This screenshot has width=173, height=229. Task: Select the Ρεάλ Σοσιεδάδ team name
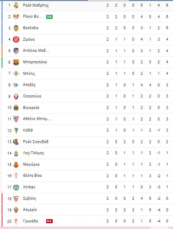click(35, 142)
